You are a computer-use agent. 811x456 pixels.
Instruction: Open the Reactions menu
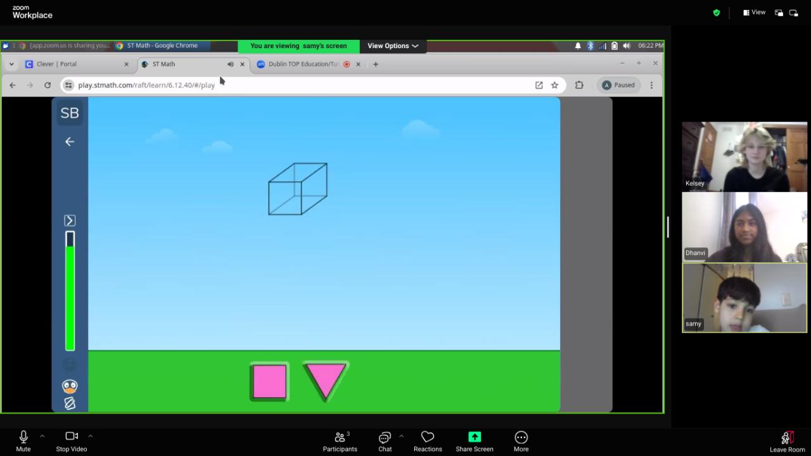(x=428, y=441)
